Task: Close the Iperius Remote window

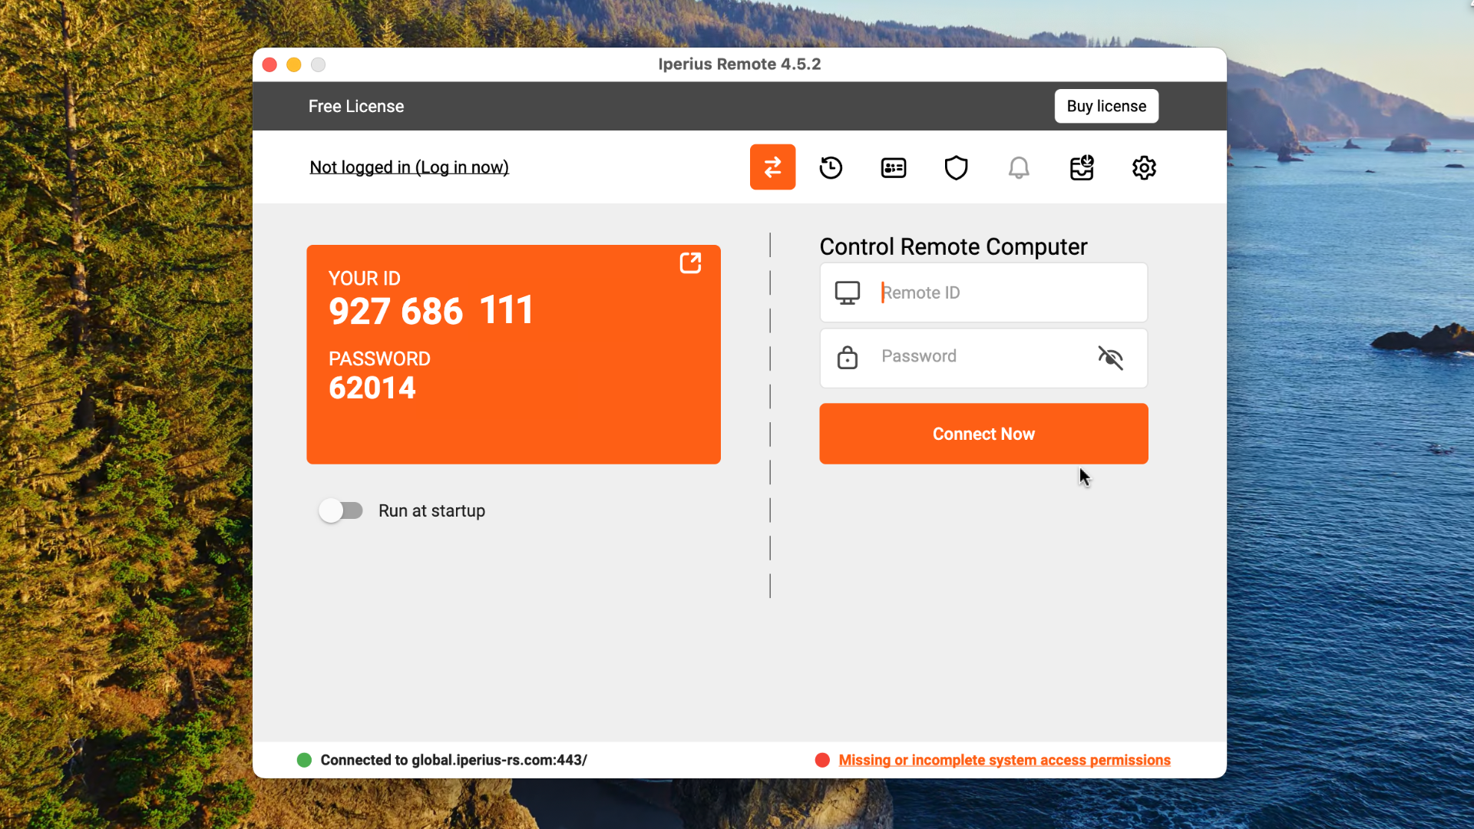Action: click(269, 64)
